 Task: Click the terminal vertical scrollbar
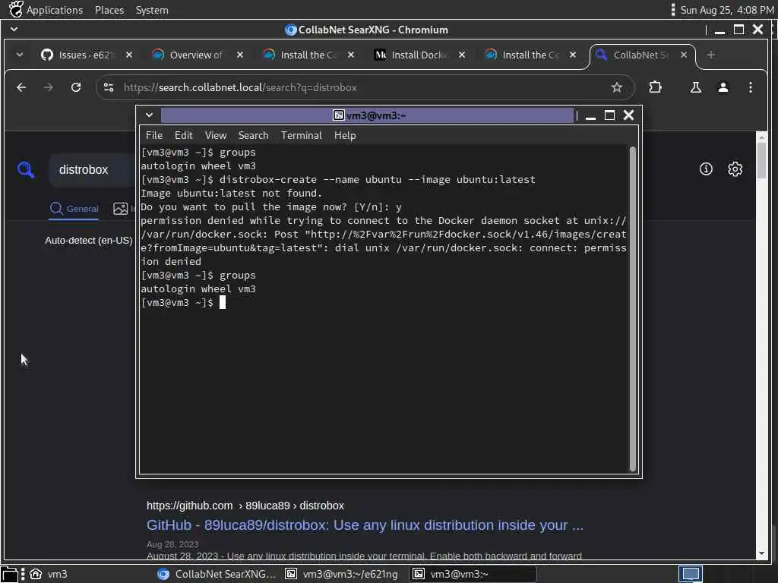coord(633,308)
